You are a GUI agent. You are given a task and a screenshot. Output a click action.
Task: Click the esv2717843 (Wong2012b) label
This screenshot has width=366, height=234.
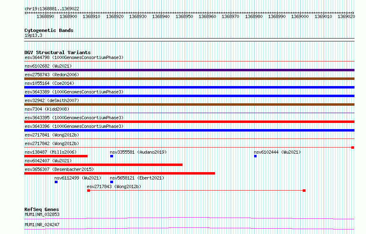[114, 186]
